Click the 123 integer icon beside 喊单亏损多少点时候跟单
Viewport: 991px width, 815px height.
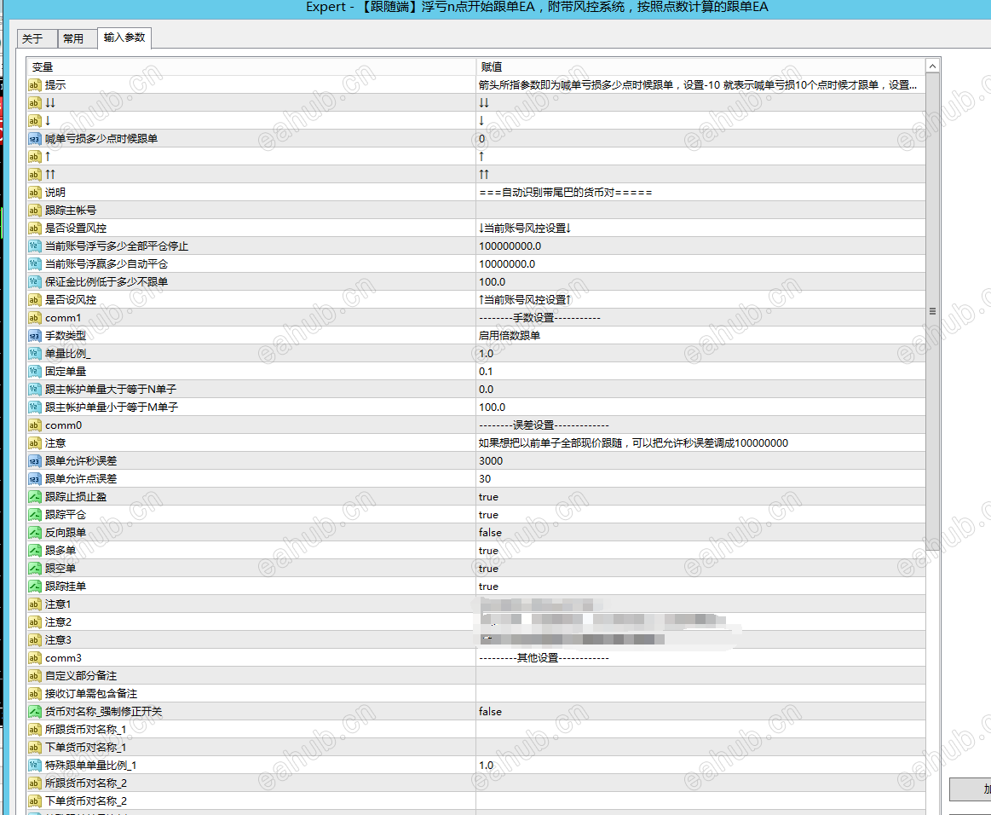tap(34, 138)
